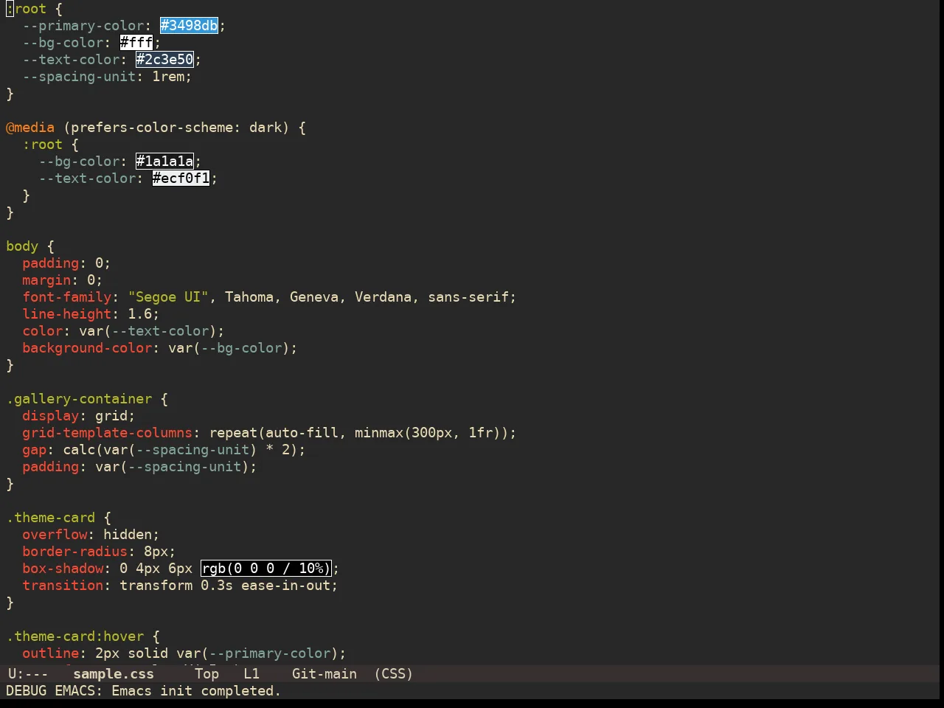Image resolution: width=944 pixels, height=708 pixels.
Task: Click the 'font-family' property name
Action: click(x=66, y=297)
